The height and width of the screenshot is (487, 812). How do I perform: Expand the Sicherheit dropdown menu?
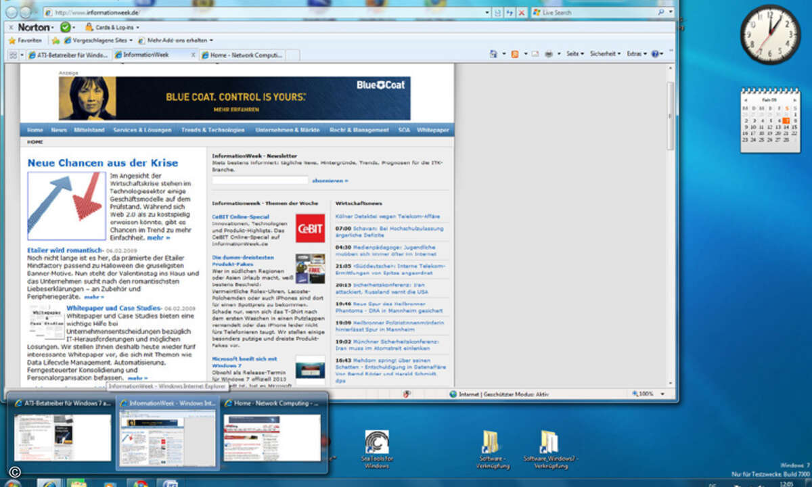tap(604, 54)
